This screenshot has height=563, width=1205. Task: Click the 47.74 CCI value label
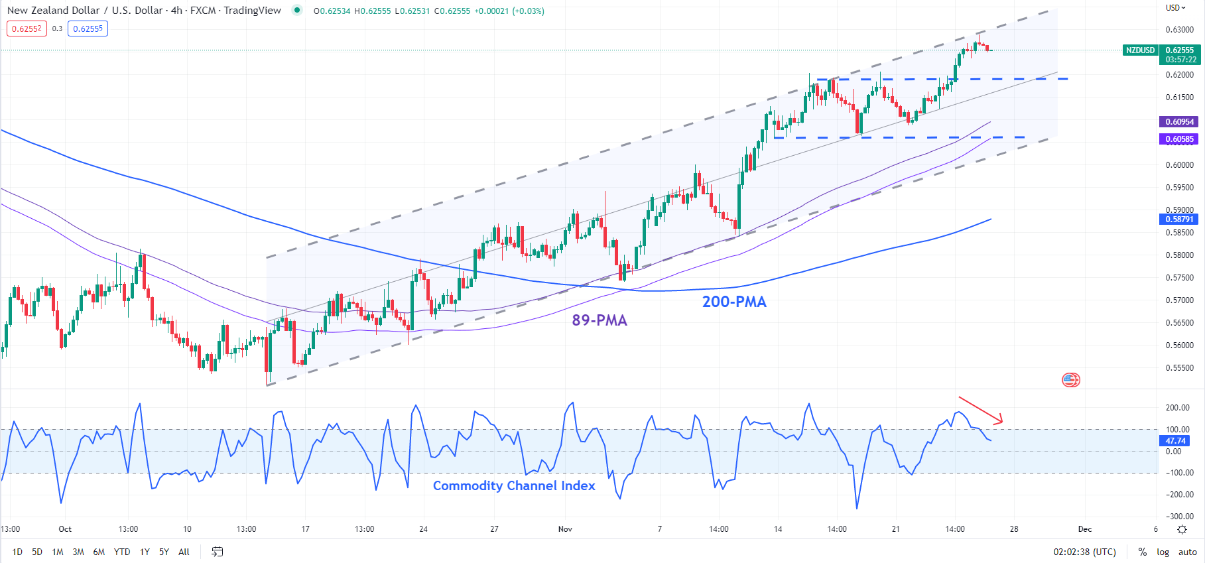(1176, 441)
